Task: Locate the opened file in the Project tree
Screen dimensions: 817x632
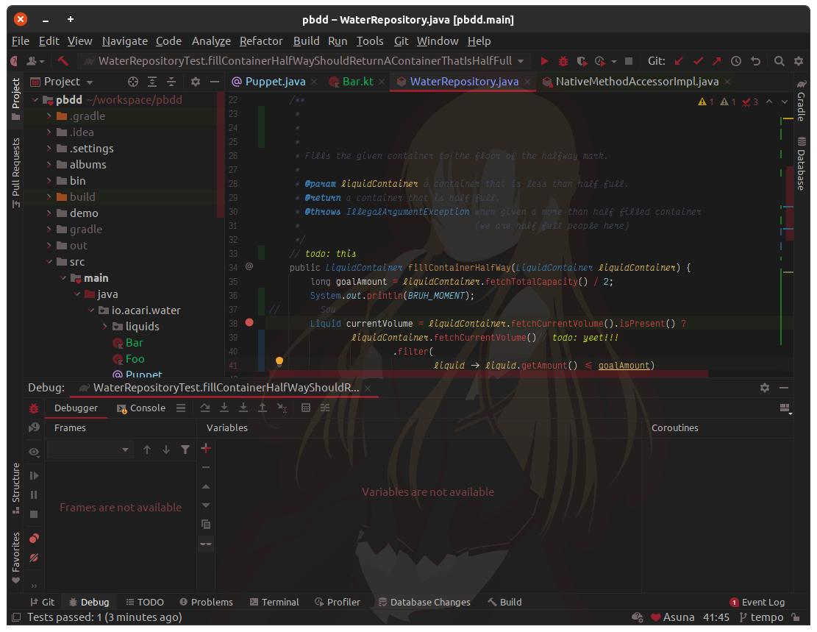Action: click(x=133, y=82)
